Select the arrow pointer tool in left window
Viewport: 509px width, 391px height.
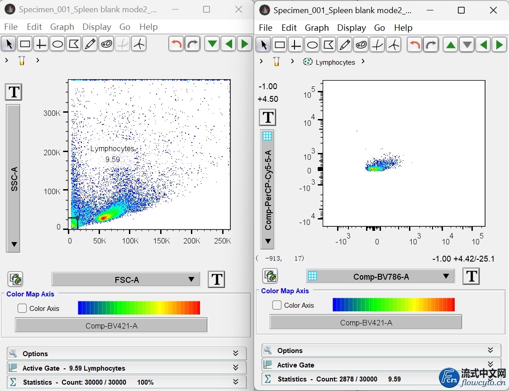[x=9, y=44]
